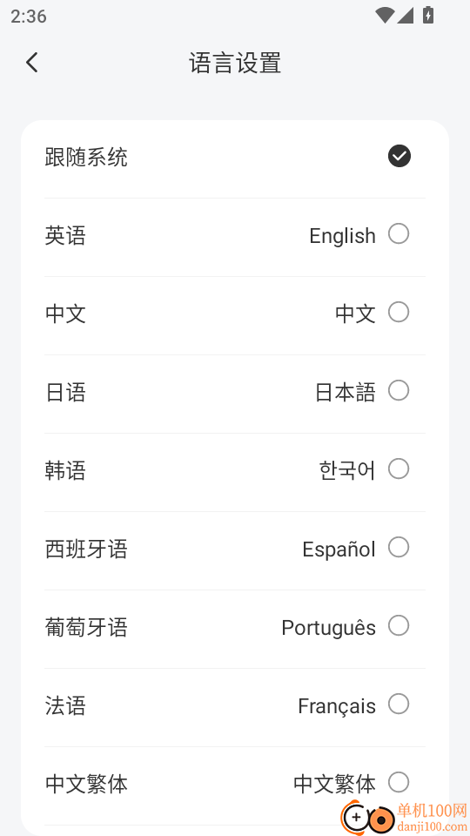The width and height of the screenshot is (470, 836).
Task: Select the Français radio button
Action: point(399,705)
